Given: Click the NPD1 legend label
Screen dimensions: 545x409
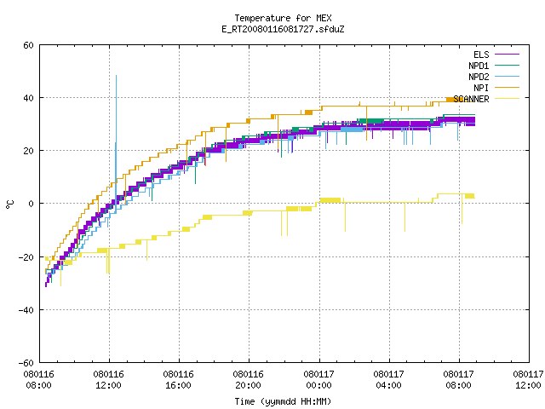Looking at the screenshot, I should 479,66.
